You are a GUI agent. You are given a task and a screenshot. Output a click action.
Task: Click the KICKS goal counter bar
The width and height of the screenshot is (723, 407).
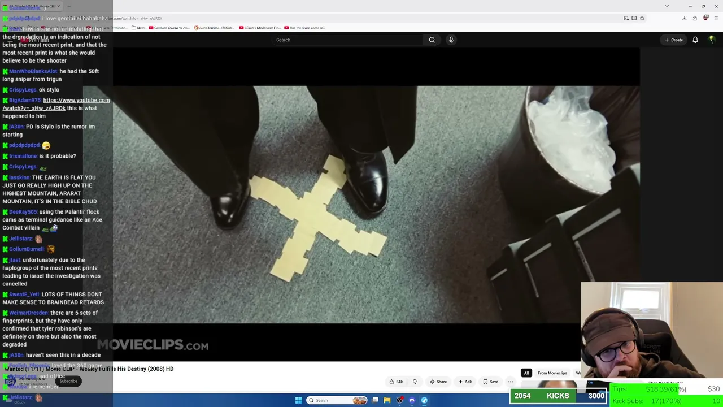point(559,396)
